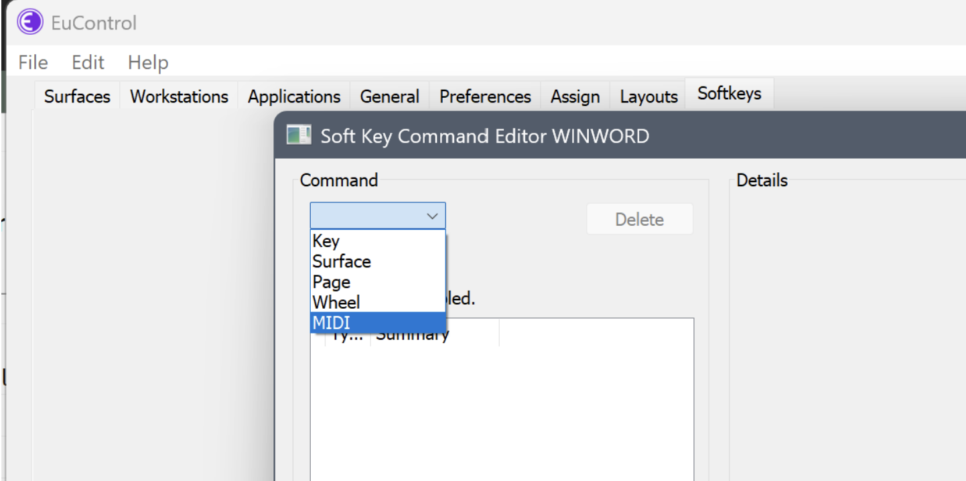
Task: Select the Applications tab
Action: click(x=294, y=96)
